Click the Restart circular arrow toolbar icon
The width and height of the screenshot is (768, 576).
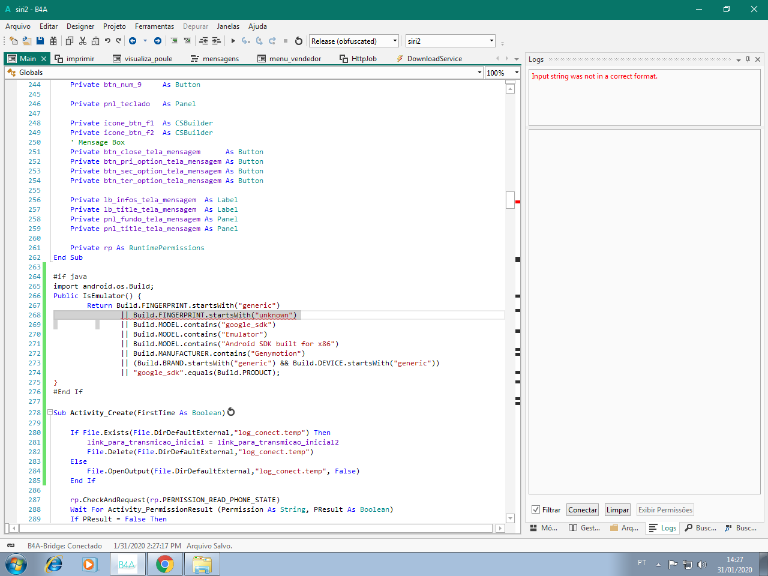[x=299, y=41]
